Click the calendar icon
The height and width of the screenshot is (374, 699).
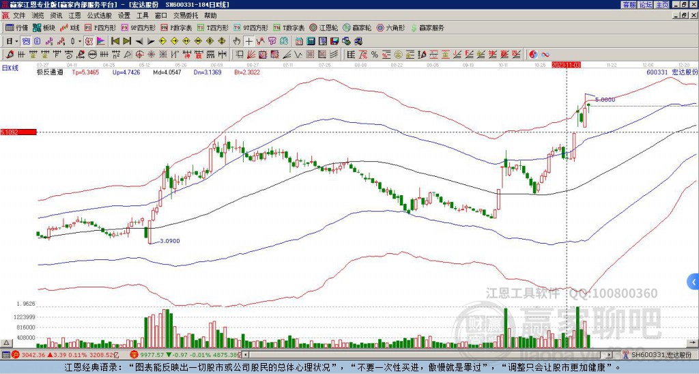299,42
